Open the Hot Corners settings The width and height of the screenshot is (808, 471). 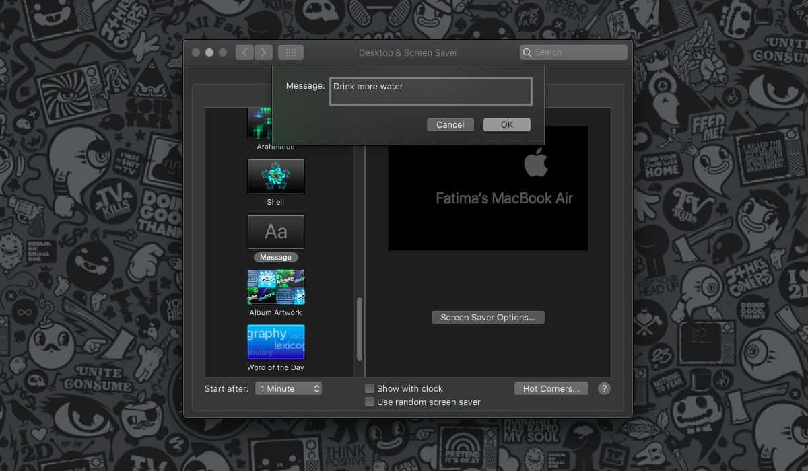551,388
